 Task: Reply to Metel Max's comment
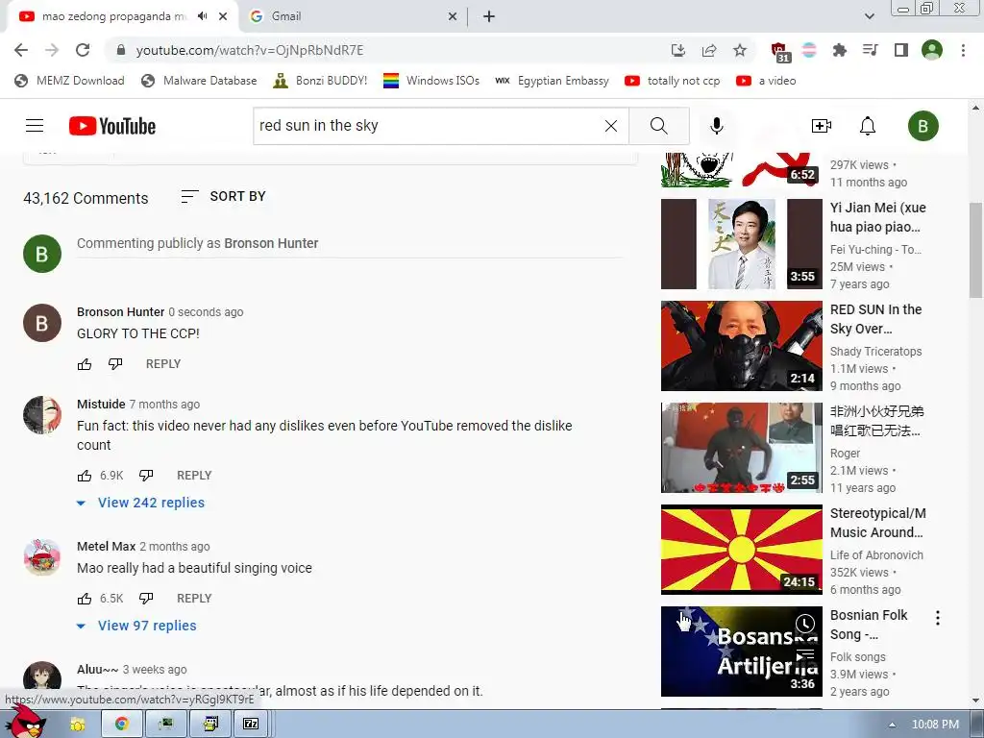click(x=194, y=599)
